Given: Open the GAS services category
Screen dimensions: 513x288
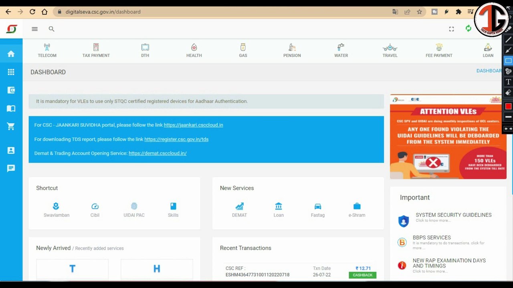Looking at the screenshot, I should pos(243,50).
